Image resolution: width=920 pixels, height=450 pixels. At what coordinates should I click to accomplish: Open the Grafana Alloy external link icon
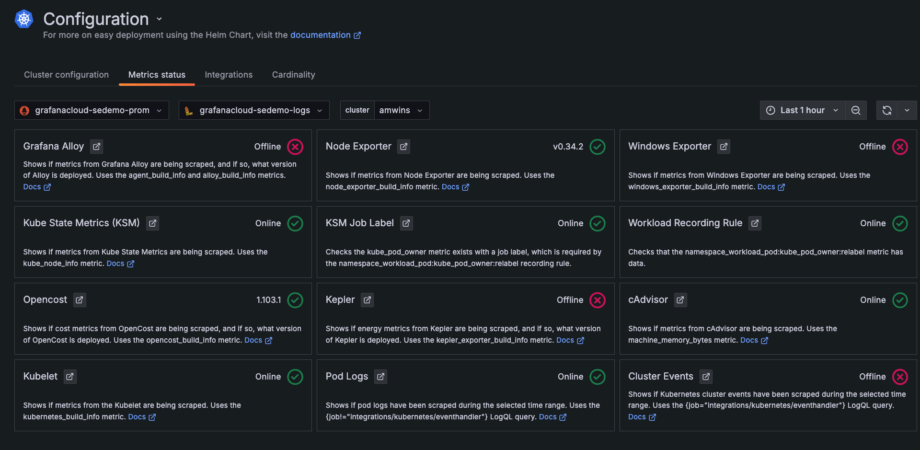(97, 147)
